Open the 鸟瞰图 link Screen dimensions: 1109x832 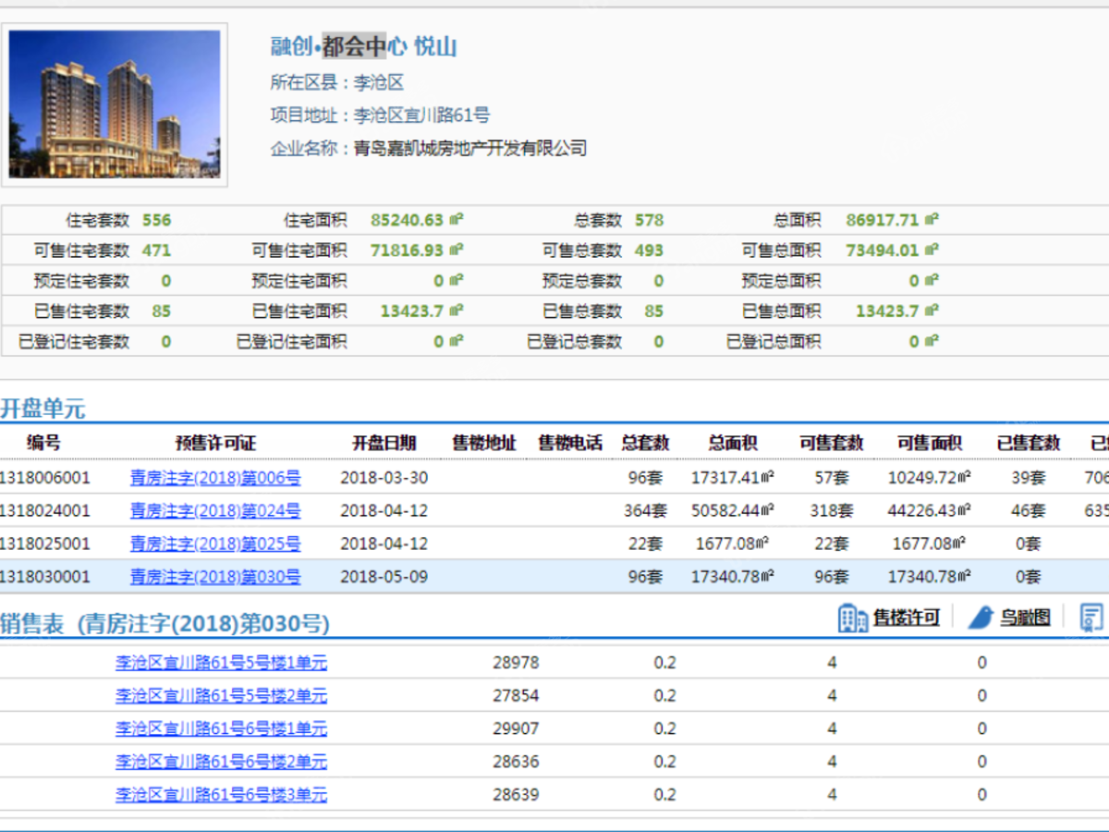point(1025,618)
